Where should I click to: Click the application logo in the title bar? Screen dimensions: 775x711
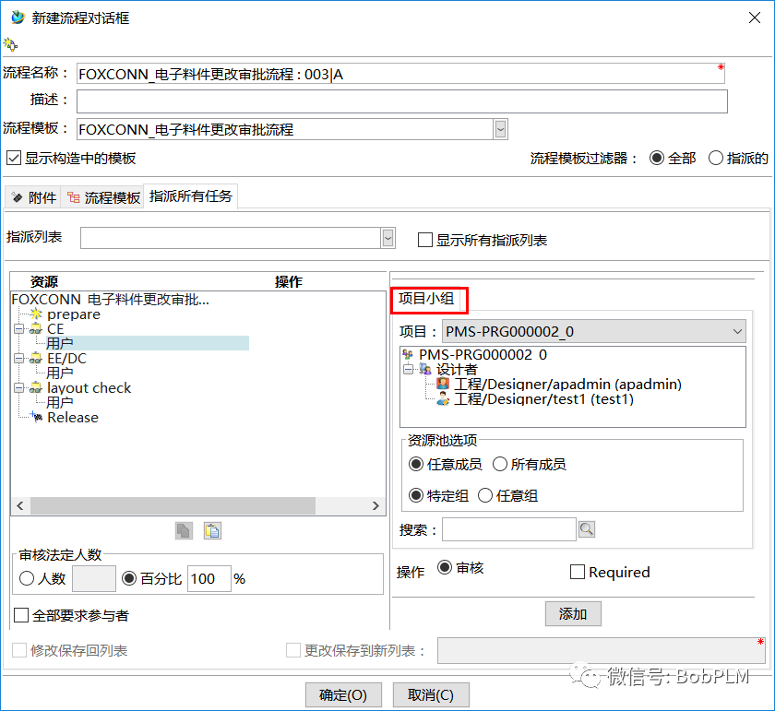(x=18, y=18)
